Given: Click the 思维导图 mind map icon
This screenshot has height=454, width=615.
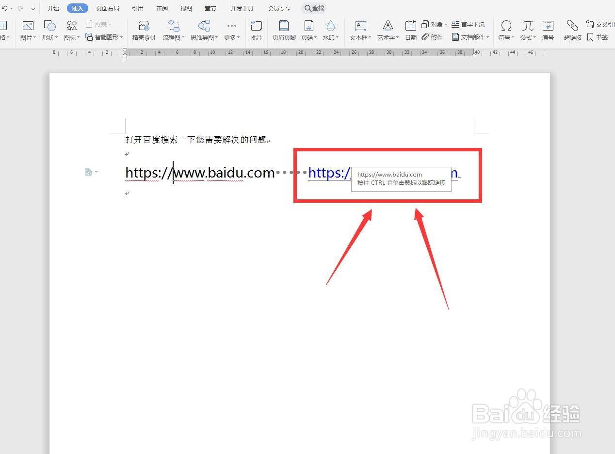Looking at the screenshot, I should 204,26.
